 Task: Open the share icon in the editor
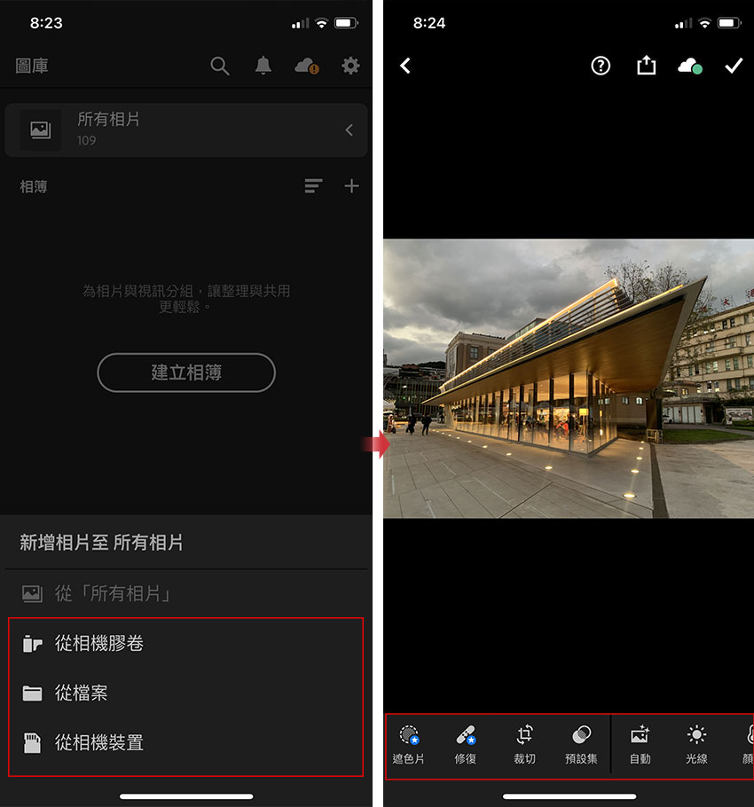click(646, 66)
